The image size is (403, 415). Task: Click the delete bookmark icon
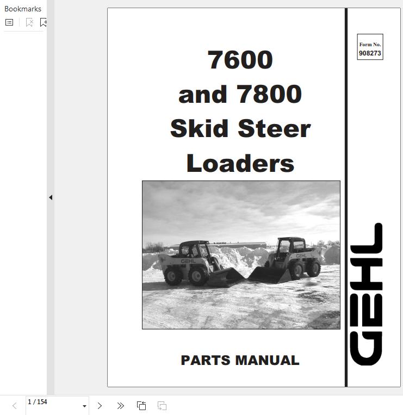click(x=29, y=22)
